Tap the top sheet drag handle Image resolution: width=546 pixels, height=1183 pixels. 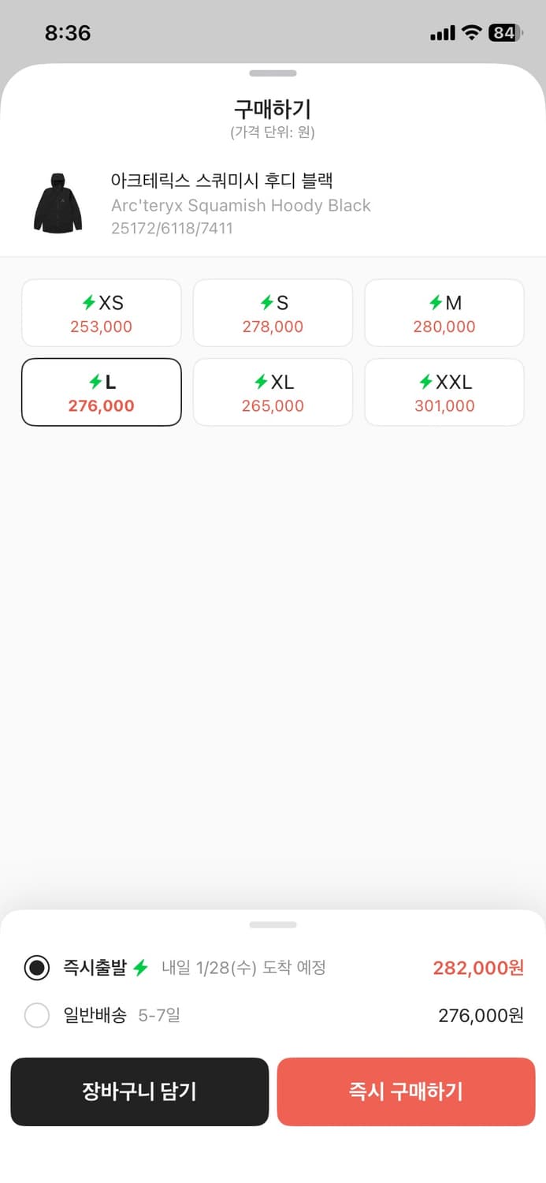[x=273, y=73]
